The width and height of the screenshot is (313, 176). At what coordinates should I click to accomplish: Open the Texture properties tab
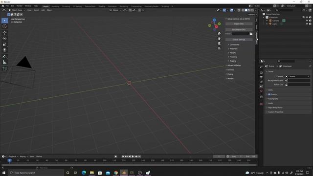(261, 104)
